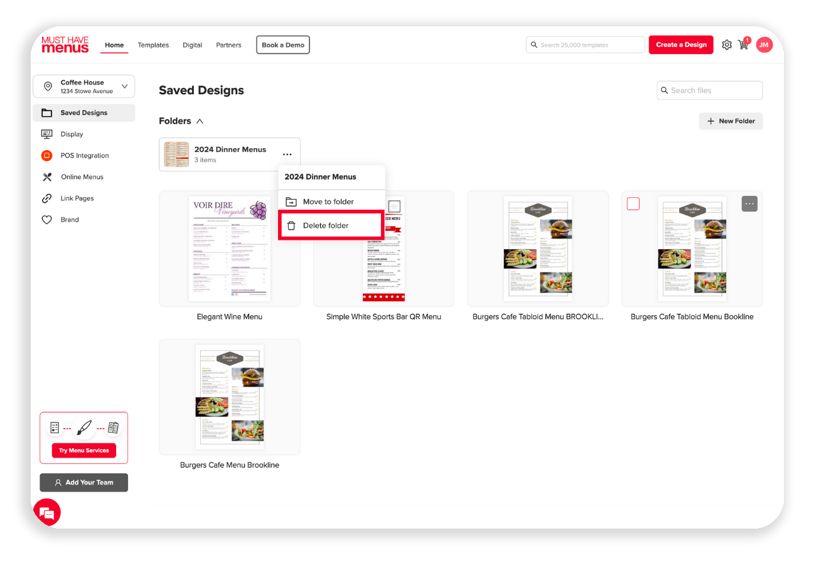Open the chat support bubble
The height and width of the screenshot is (565, 816).
click(48, 513)
